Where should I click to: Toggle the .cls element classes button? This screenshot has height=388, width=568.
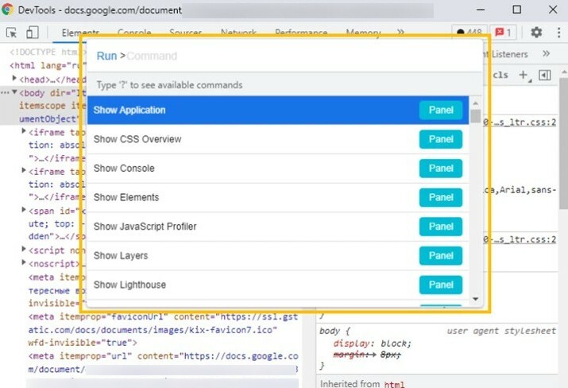[500, 75]
